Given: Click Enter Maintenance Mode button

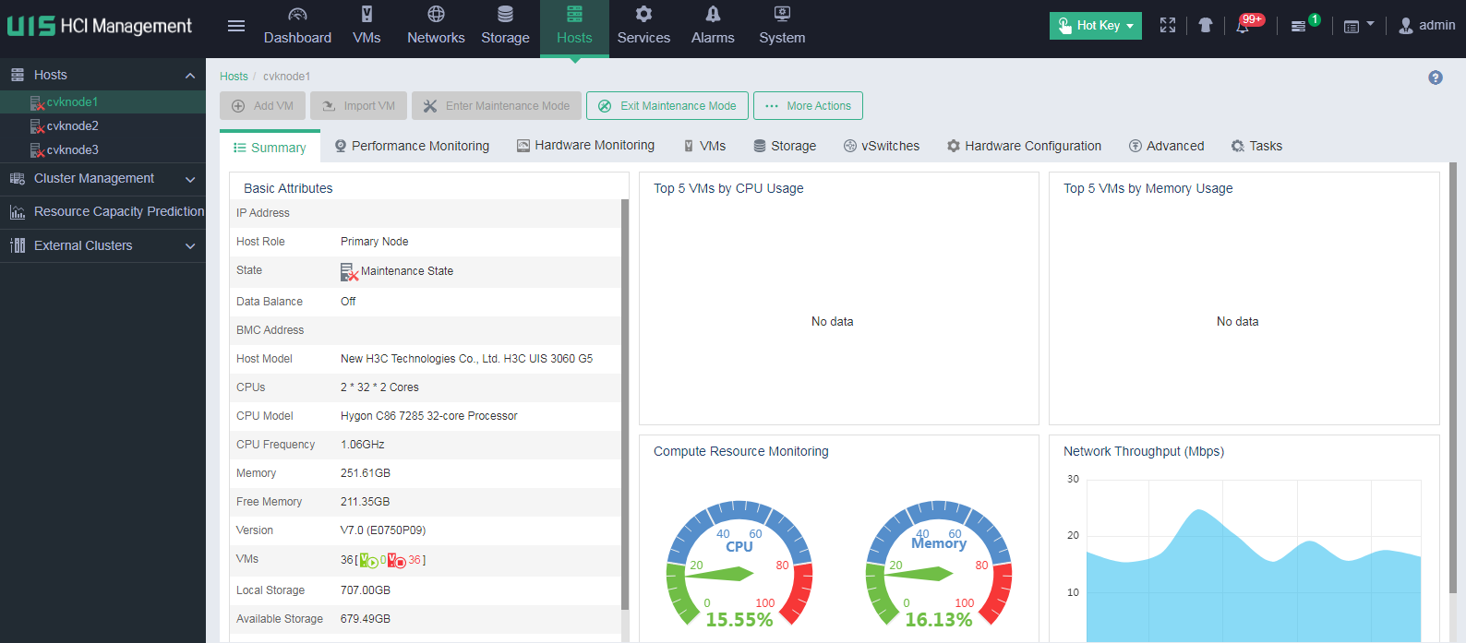Looking at the screenshot, I should 497,106.
